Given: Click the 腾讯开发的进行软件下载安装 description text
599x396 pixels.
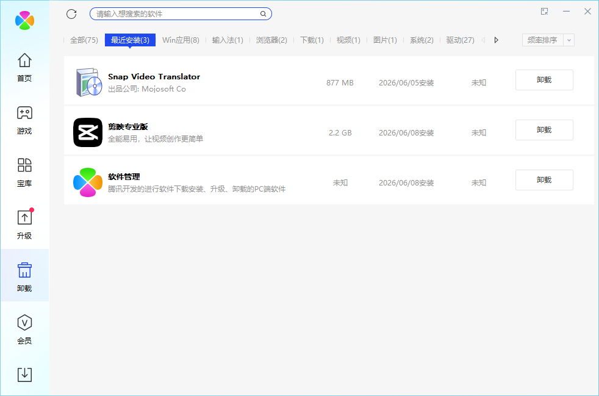Looking at the screenshot, I should click(x=197, y=189).
